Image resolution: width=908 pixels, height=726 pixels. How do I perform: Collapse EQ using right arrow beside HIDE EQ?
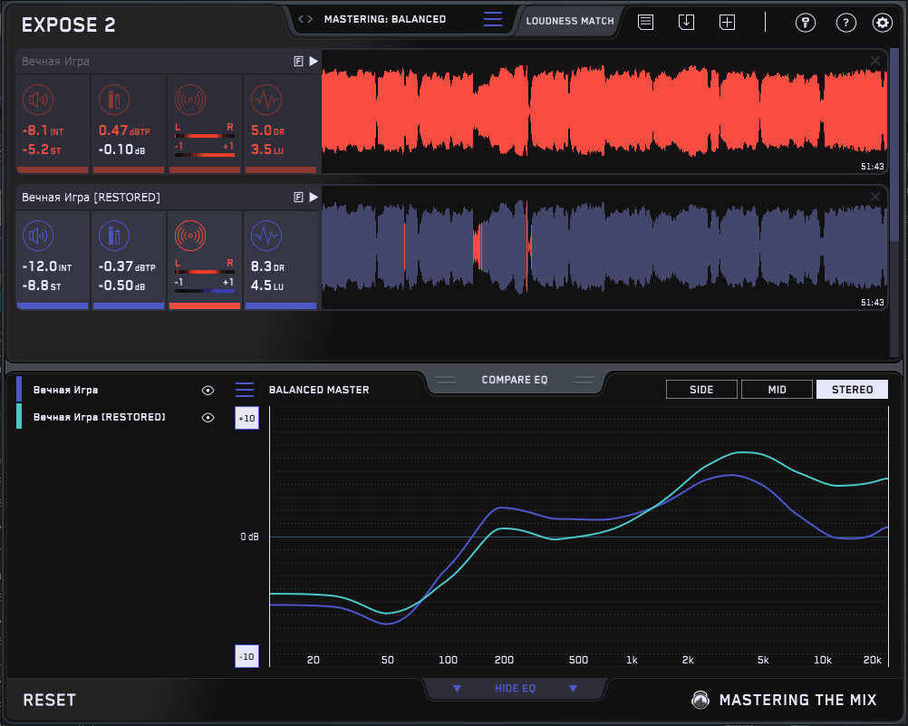(x=573, y=688)
